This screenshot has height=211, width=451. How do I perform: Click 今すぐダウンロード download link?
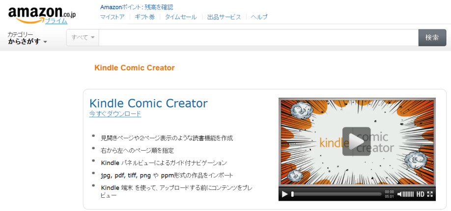tap(115, 113)
